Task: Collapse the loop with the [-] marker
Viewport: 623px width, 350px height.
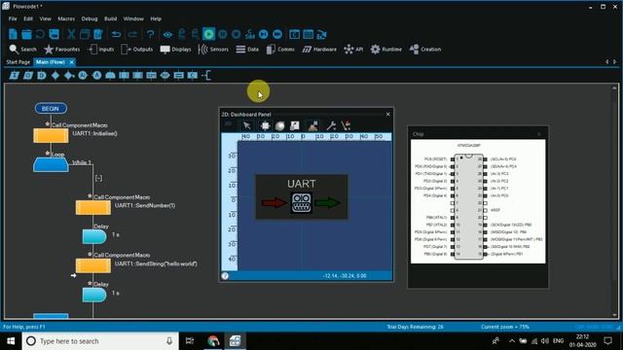Action: 98,178
